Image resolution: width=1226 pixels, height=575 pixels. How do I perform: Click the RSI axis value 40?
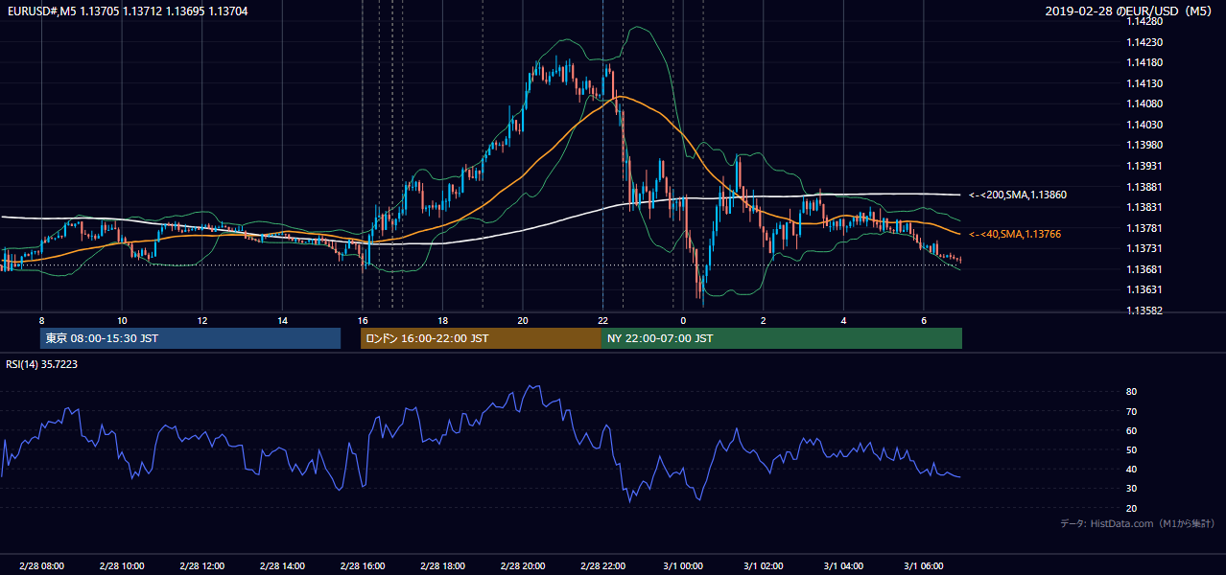(x=1131, y=469)
